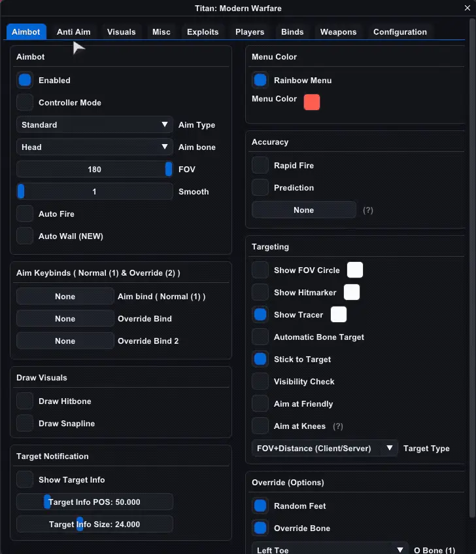Image resolution: width=476 pixels, height=554 pixels.
Task: Uncheck Show Tracer
Action: (x=260, y=315)
